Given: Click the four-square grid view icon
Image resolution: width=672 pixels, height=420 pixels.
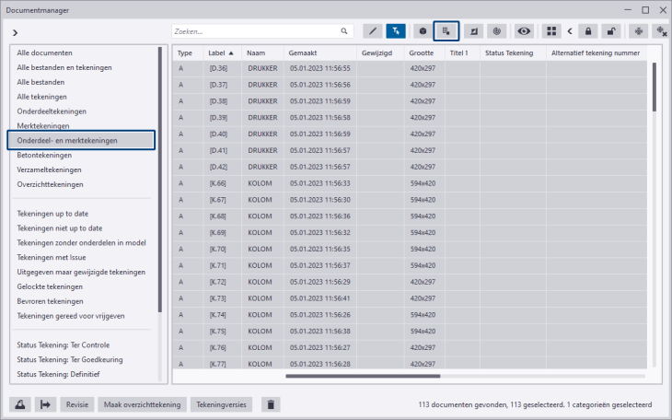Looking at the screenshot, I should click(x=550, y=30).
